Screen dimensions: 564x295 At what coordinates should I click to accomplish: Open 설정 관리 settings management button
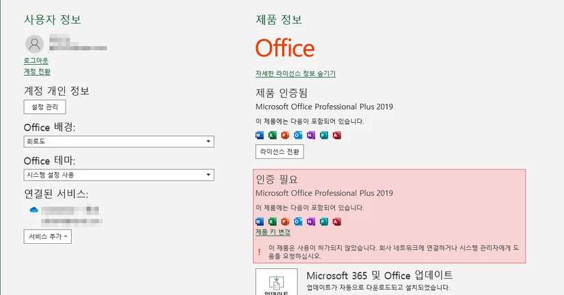point(45,107)
